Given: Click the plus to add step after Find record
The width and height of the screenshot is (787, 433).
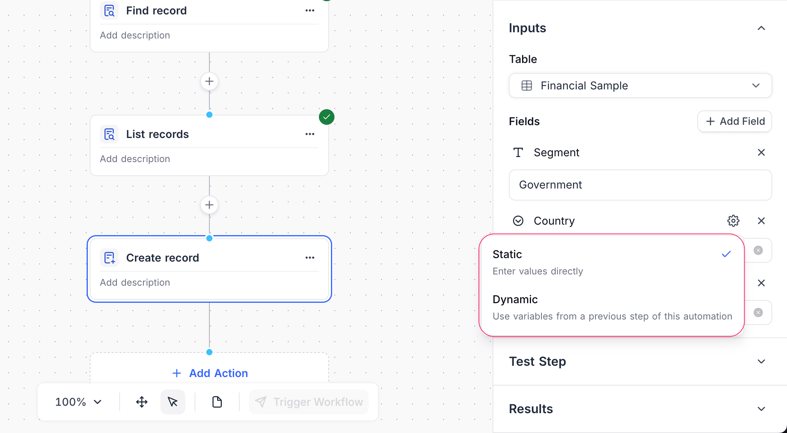Looking at the screenshot, I should 209,81.
